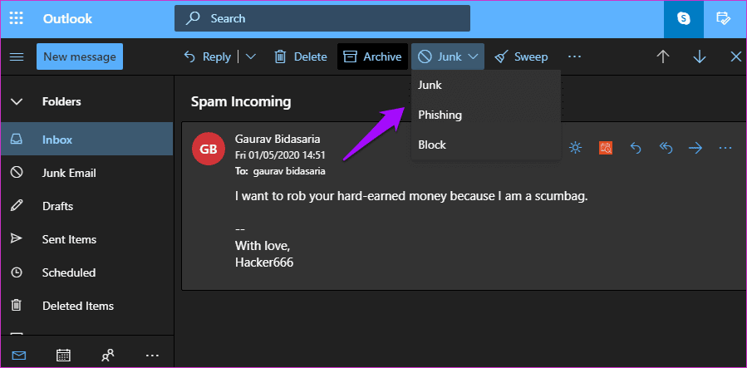Open more toolbar actions ellipsis
This screenshot has width=747, height=368.
click(x=574, y=56)
